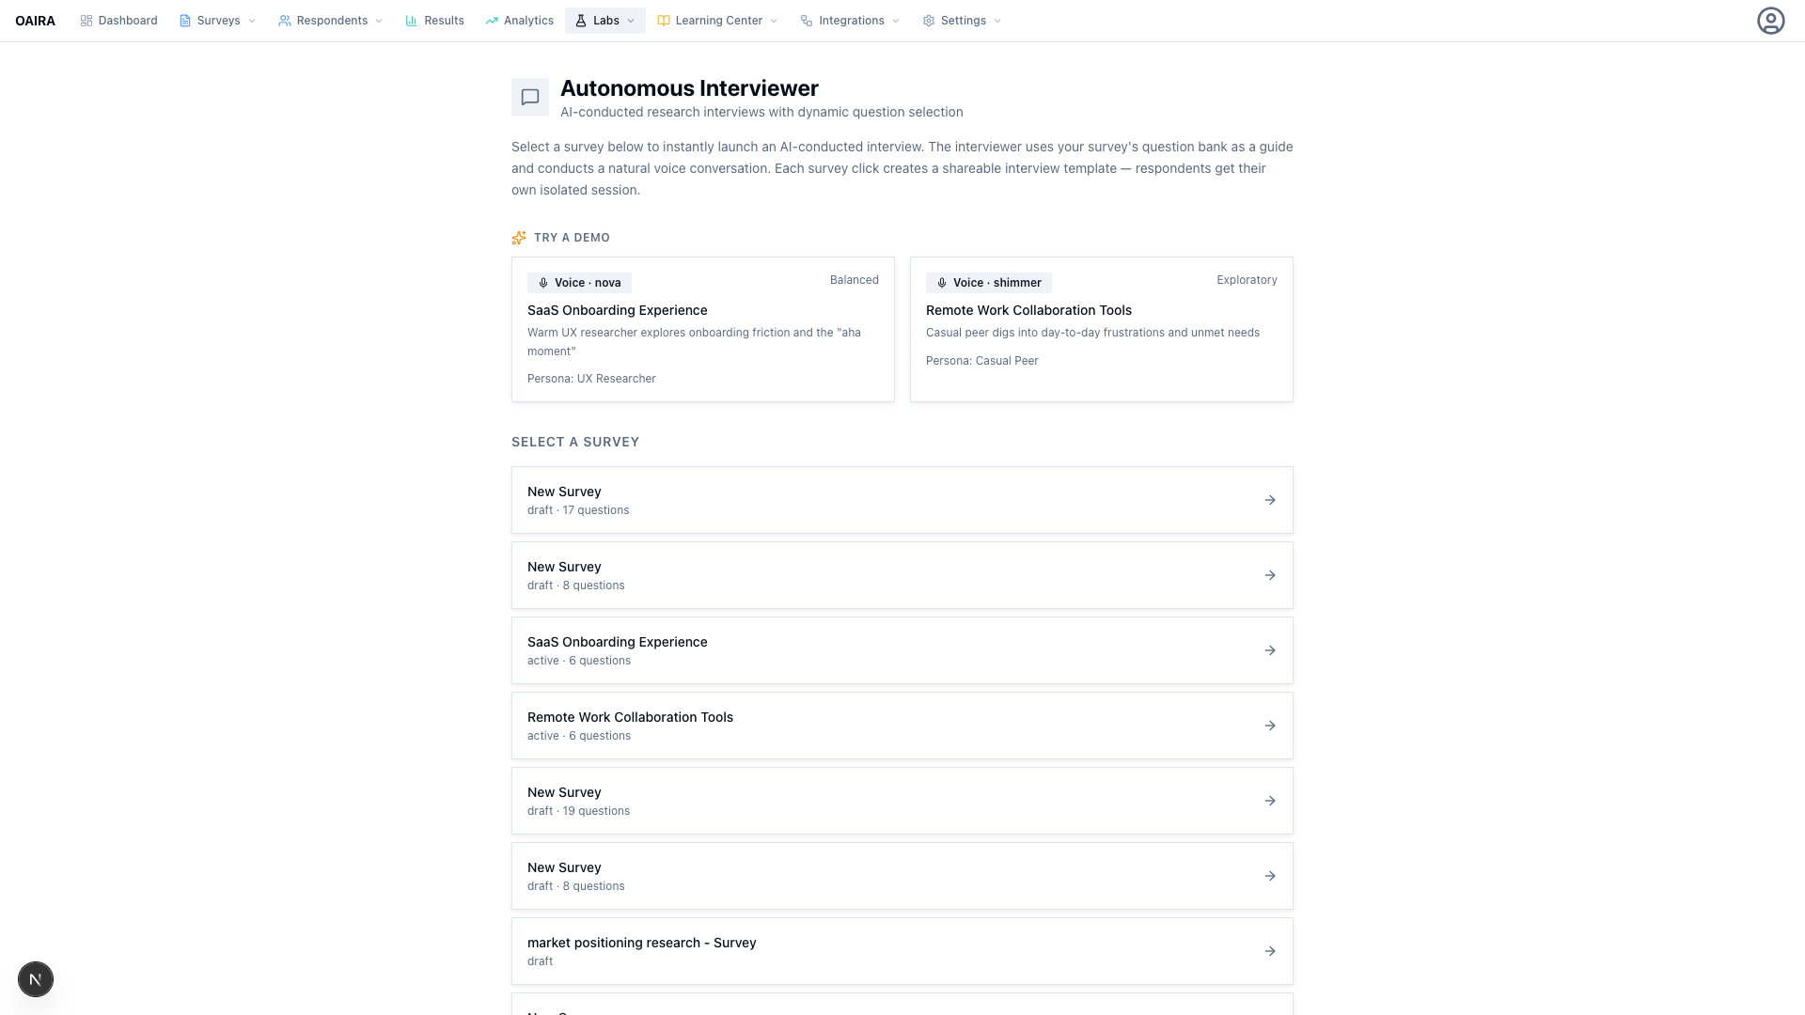
Task: Click the arrow on 17 questions New Survey
Action: (1270, 500)
